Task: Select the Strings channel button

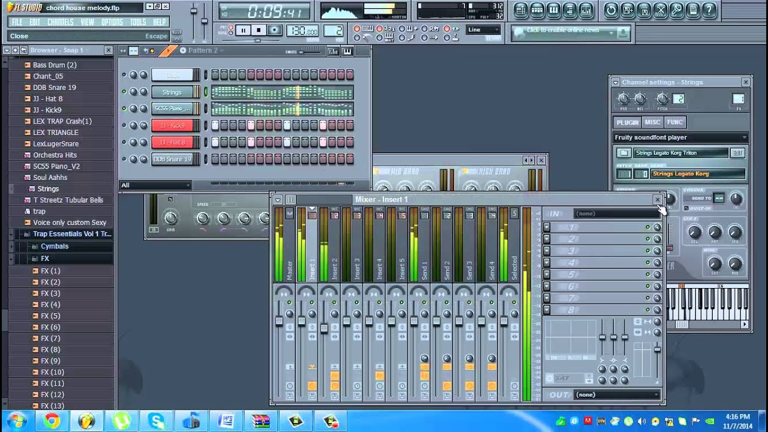Action: [172, 92]
